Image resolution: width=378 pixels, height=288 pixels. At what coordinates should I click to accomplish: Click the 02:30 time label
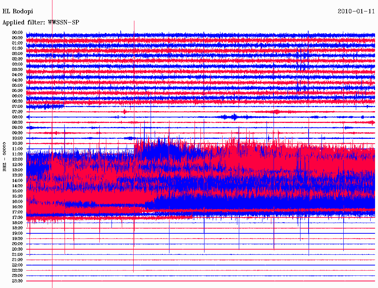[x=17, y=59]
